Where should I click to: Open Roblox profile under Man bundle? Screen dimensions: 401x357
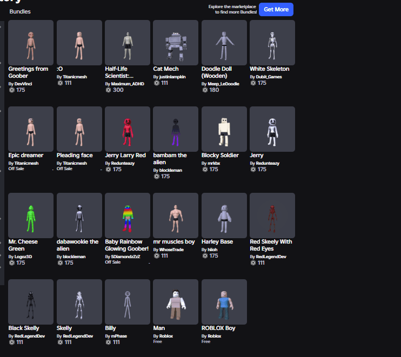point(166,336)
